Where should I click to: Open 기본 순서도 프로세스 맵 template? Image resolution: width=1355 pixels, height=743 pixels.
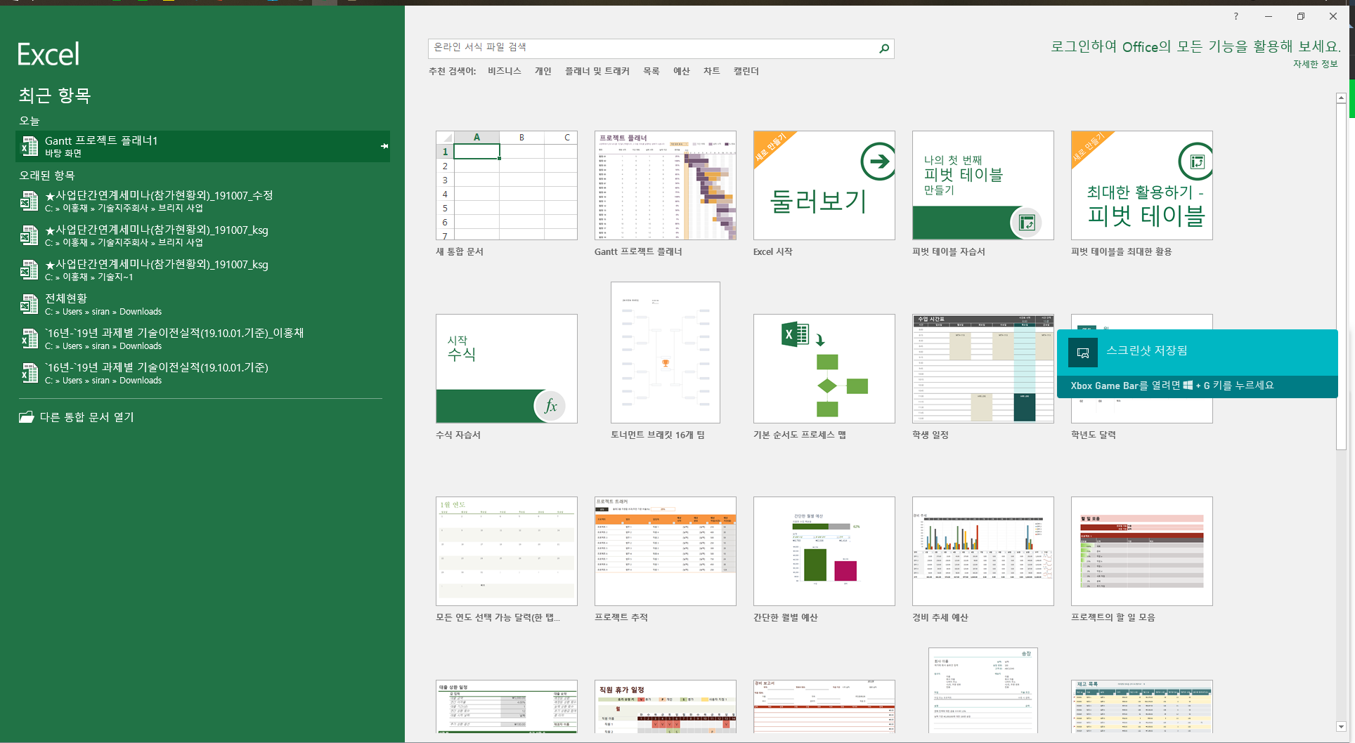(824, 369)
